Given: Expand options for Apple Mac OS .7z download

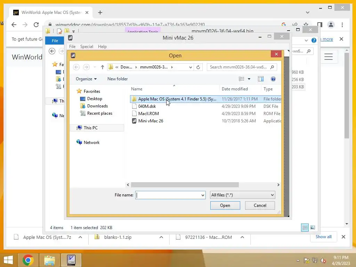Looking at the screenshot, I should click(80, 237).
